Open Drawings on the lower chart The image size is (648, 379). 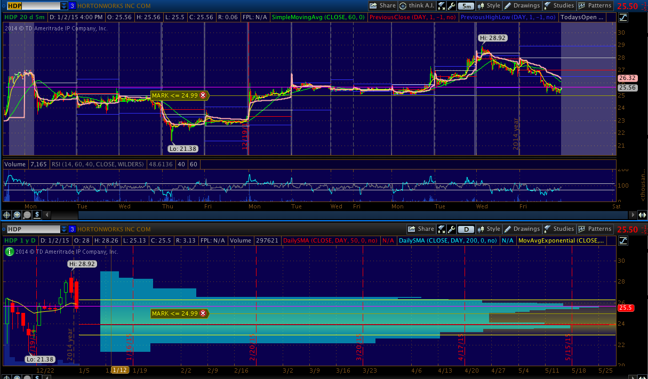point(522,229)
